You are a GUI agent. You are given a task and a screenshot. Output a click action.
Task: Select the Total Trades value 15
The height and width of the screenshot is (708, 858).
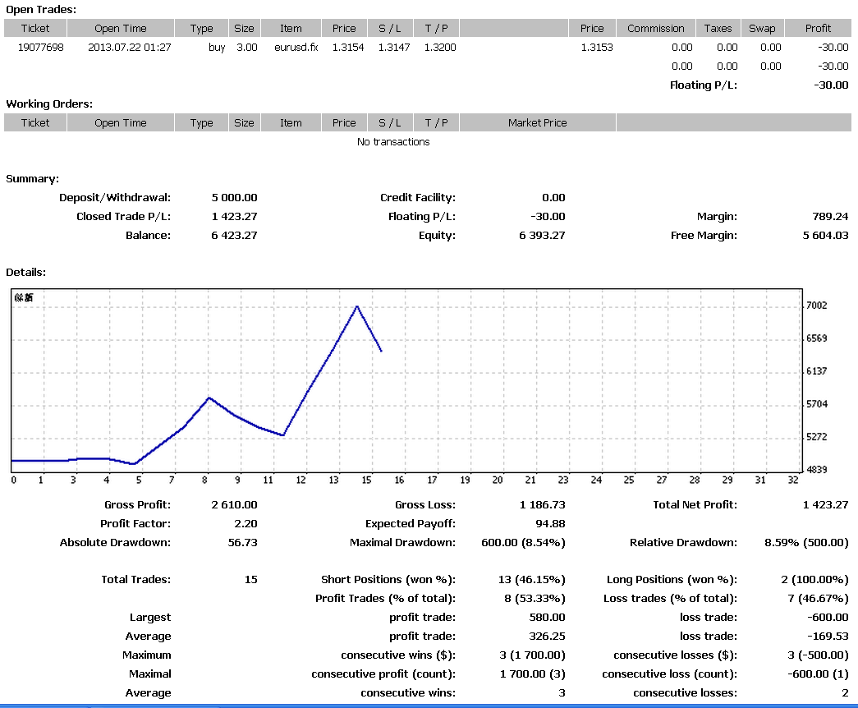(x=251, y=580)
